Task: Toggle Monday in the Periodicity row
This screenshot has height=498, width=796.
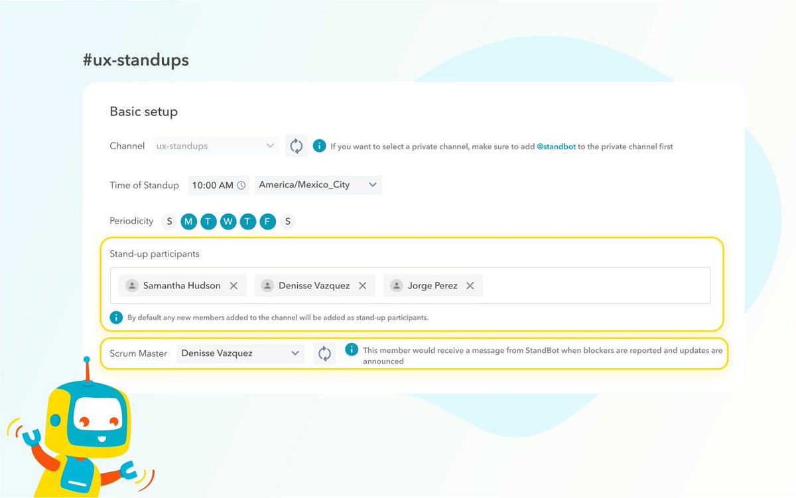Action: [x=188, y=221]
